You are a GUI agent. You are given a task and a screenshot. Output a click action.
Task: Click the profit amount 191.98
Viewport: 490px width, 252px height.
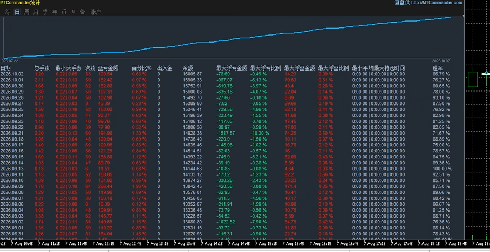[105, 133]
